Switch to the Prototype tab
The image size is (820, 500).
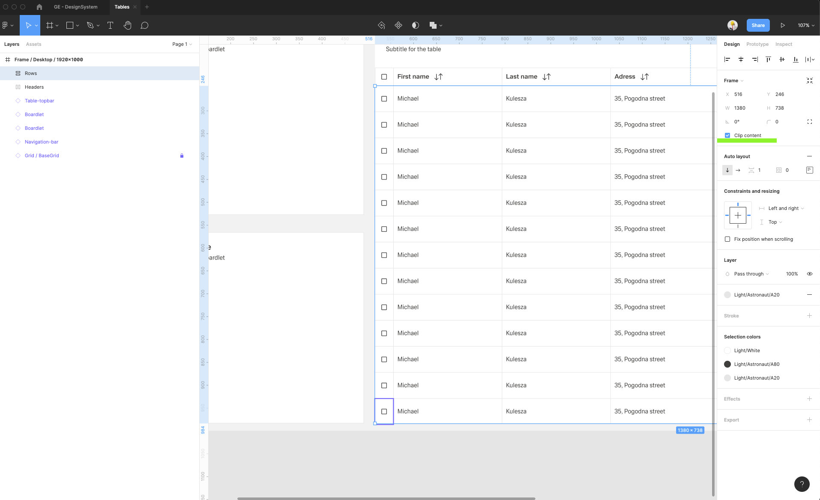[x=757, y=44]
